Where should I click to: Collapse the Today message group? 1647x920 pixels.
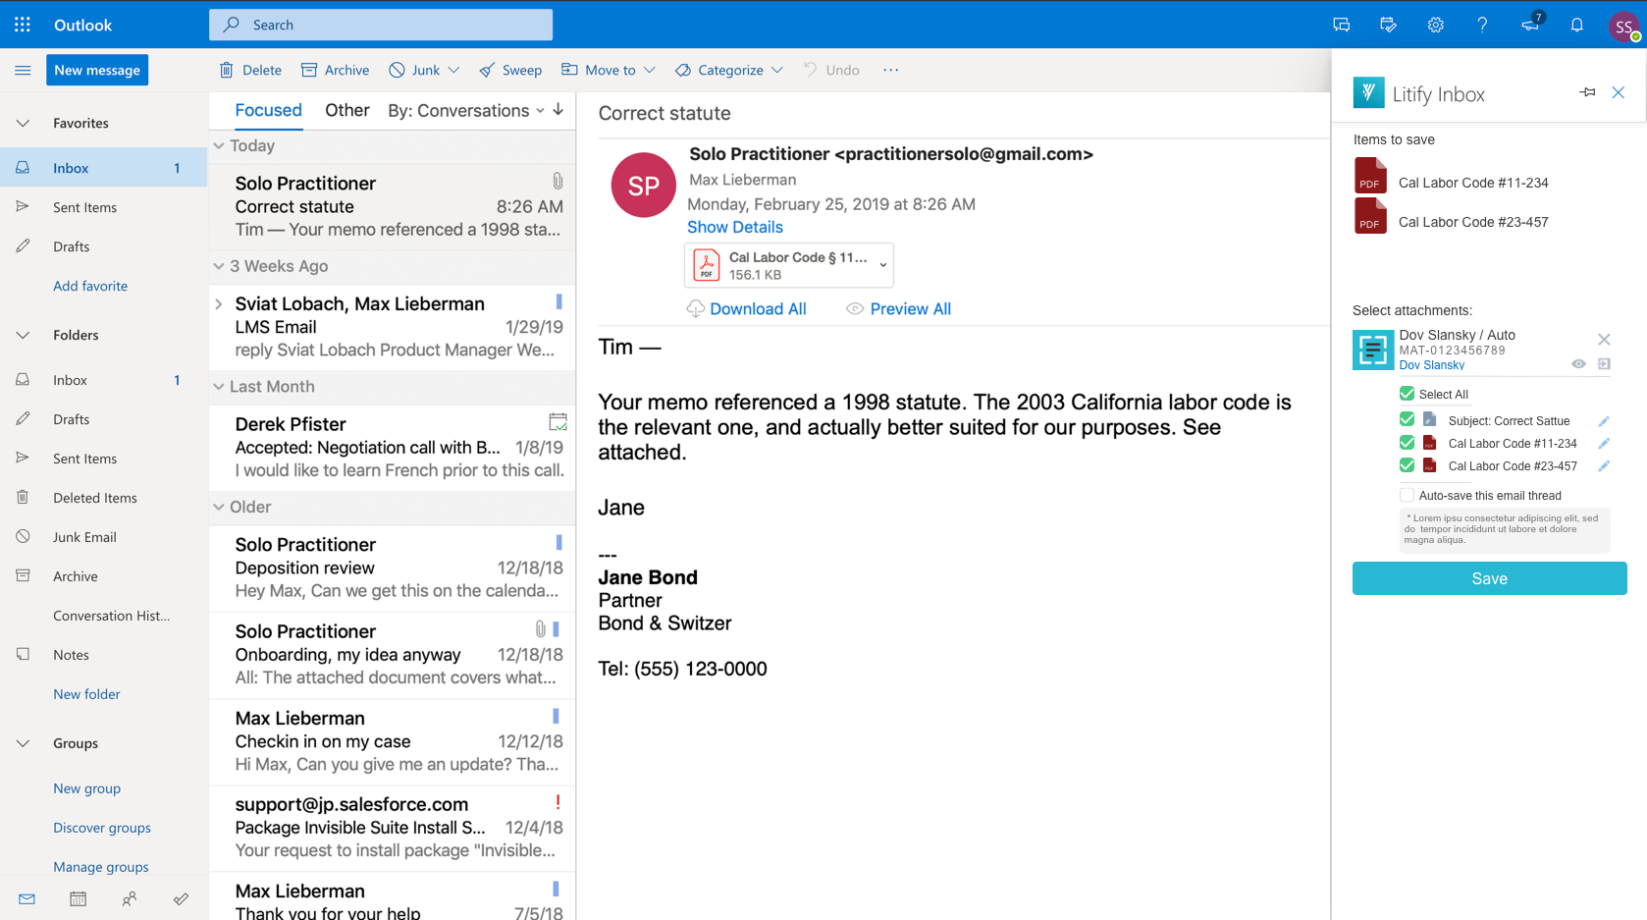pos(219,145)
